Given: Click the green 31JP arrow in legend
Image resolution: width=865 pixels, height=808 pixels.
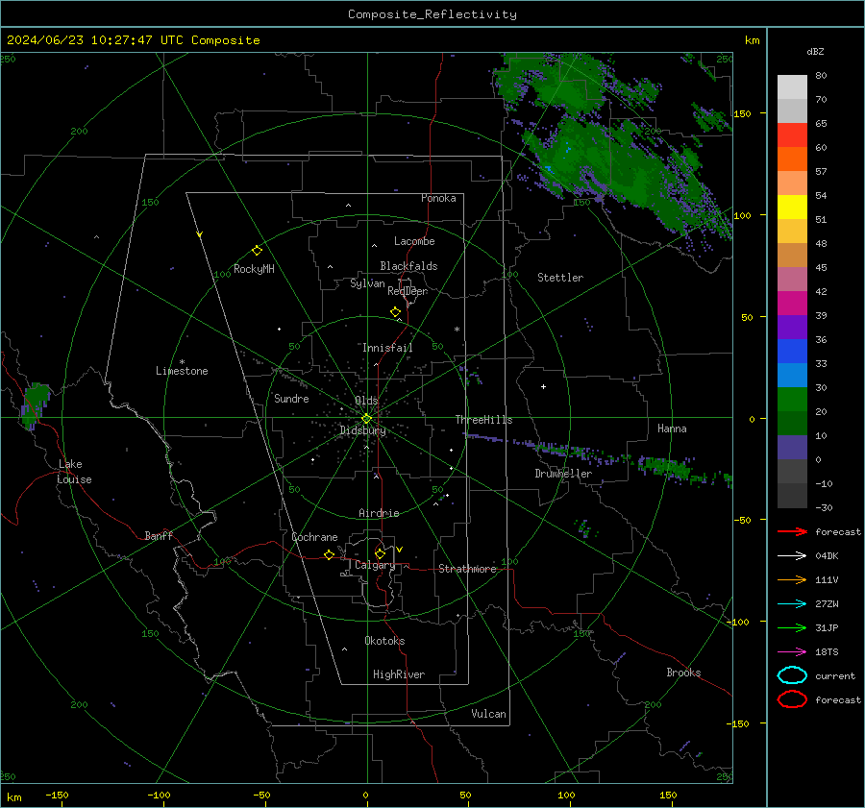Looking at the screenshot, I should pos(792,627).
